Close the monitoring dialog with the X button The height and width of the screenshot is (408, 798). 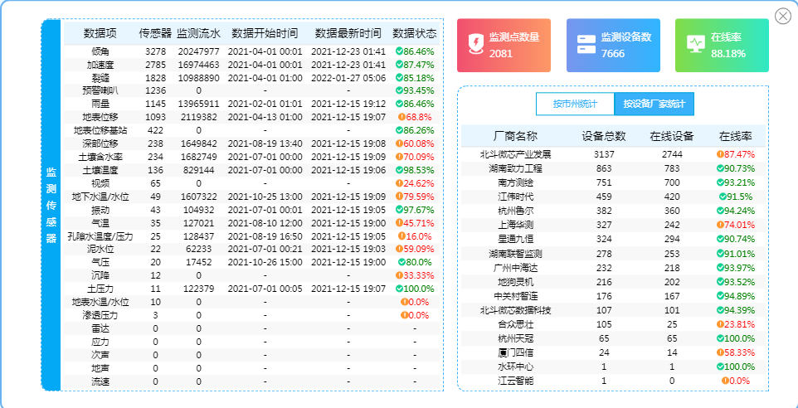782,17
